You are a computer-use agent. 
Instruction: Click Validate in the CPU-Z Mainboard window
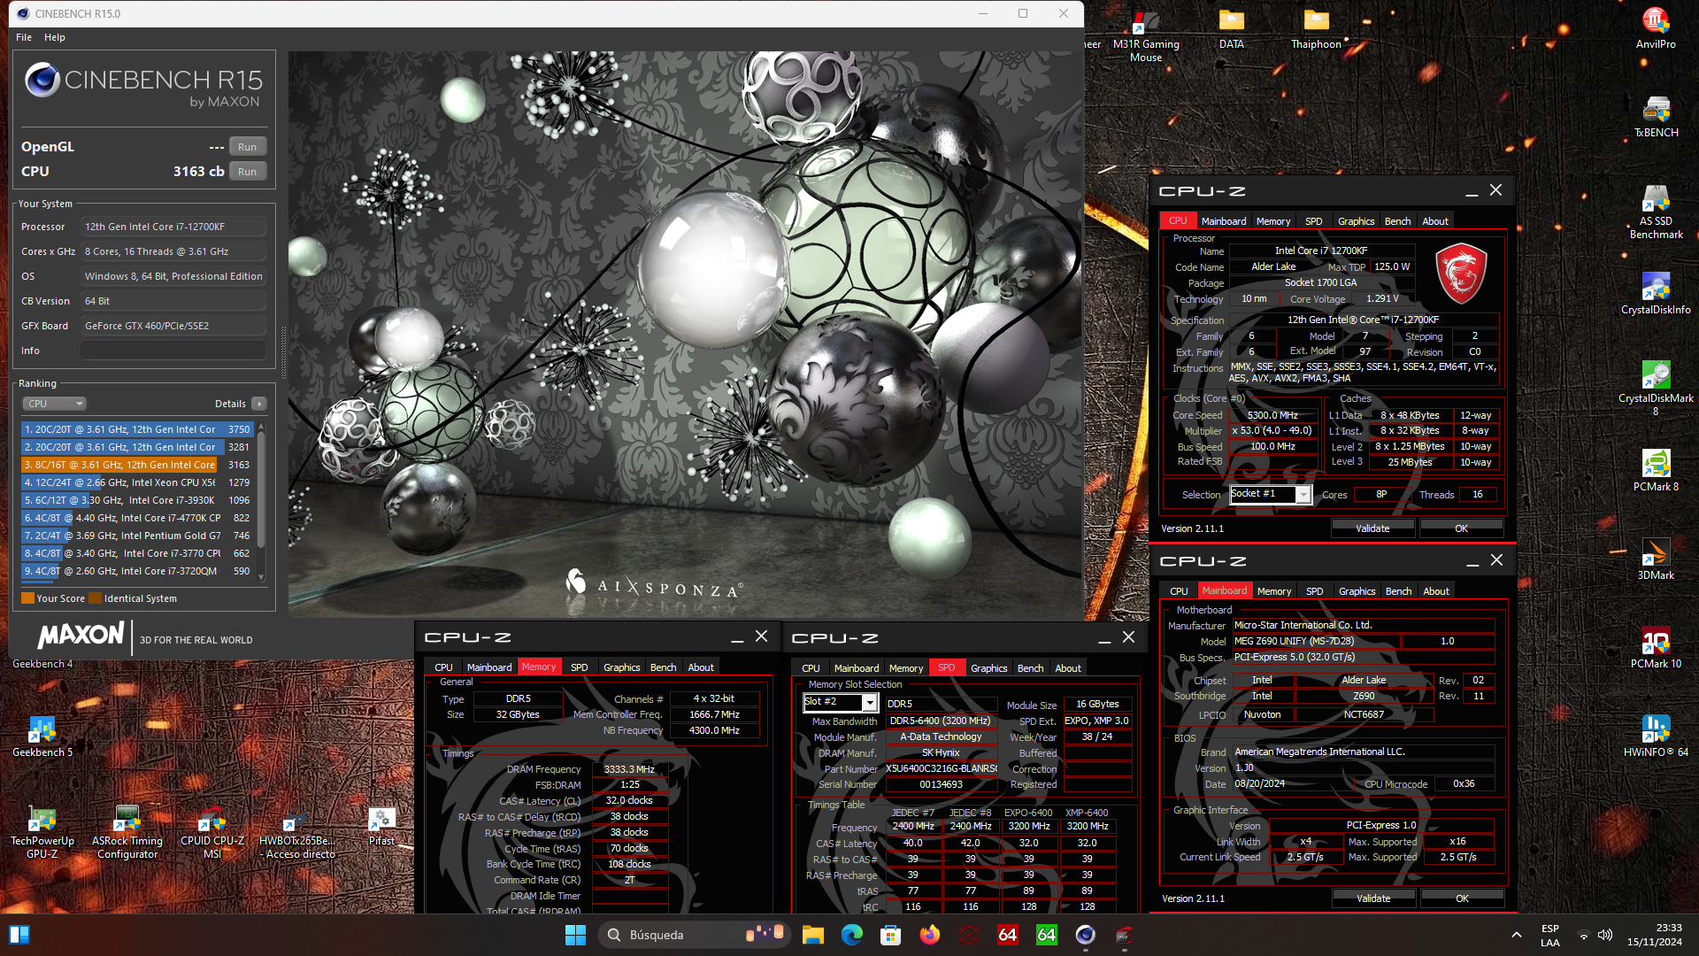tap(1373, 898)
